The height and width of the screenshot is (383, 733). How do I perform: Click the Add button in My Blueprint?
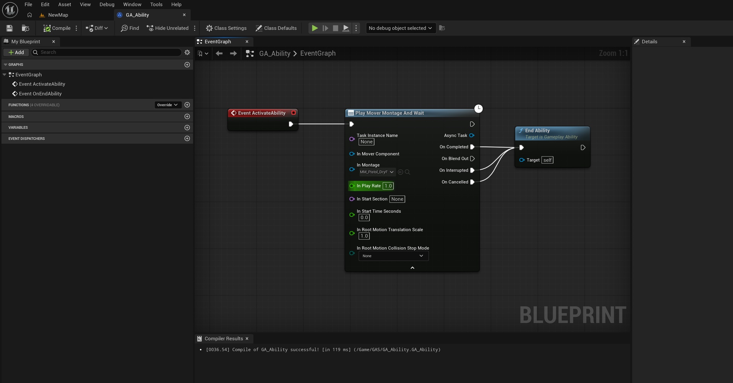(16, 52)
